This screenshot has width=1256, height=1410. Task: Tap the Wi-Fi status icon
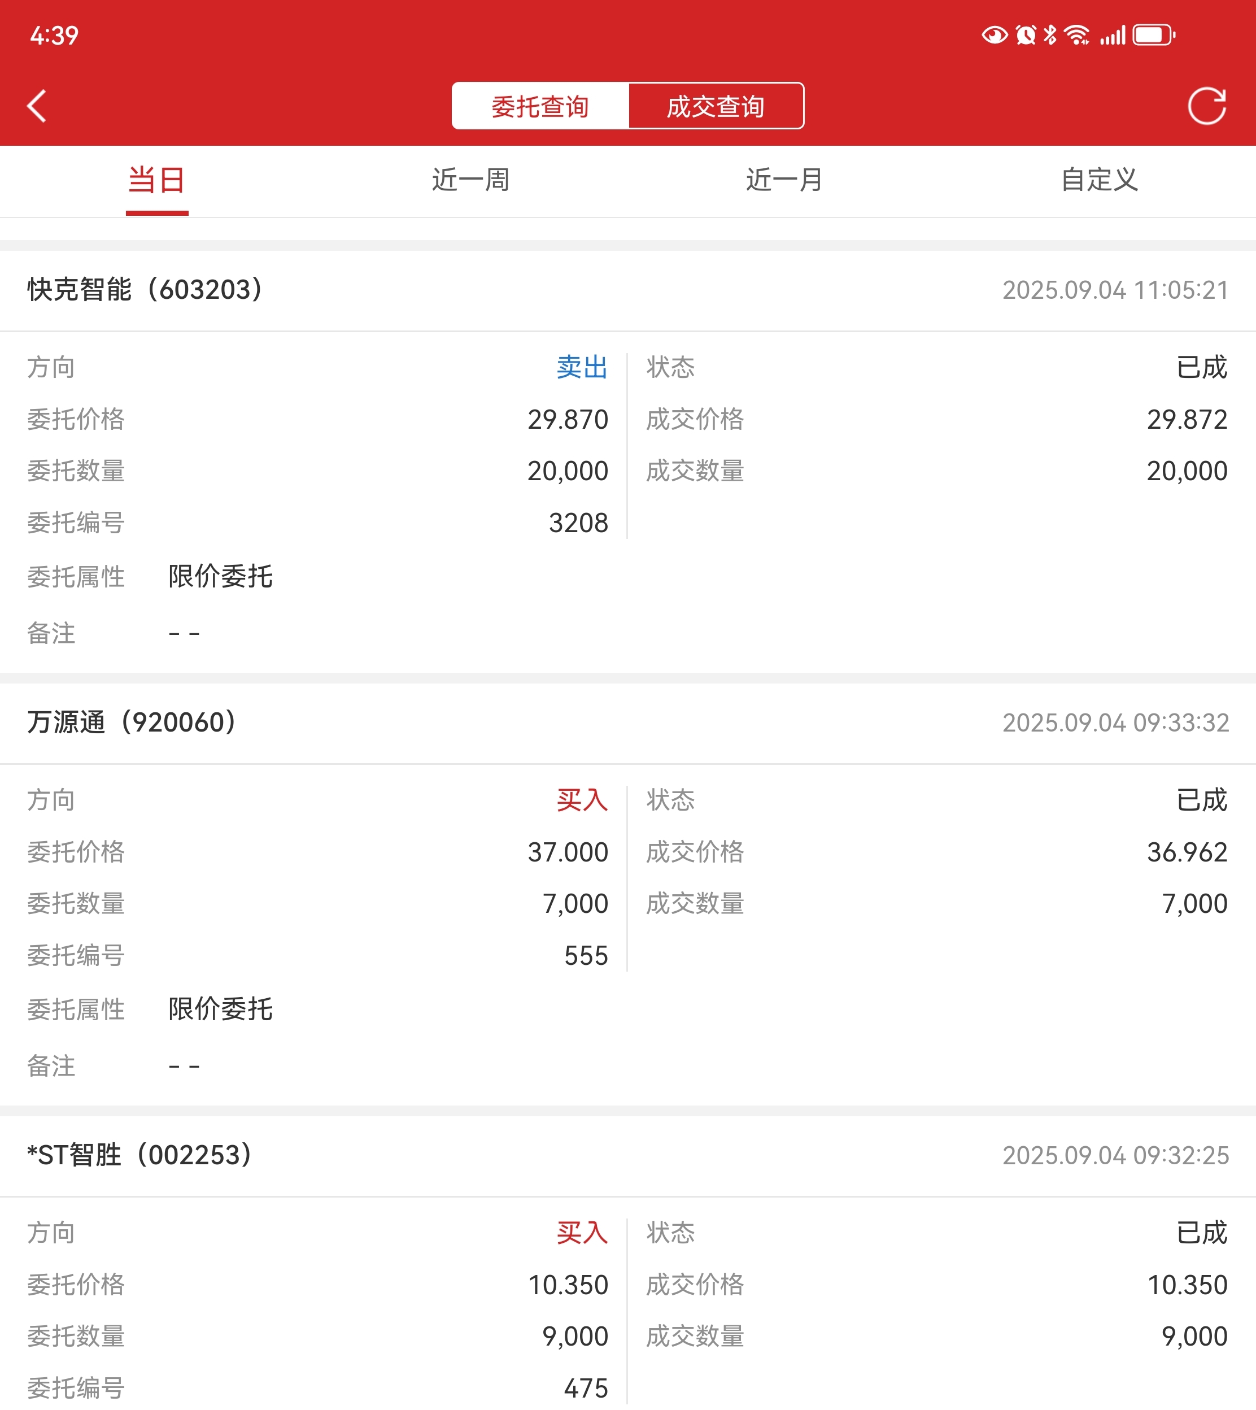click(x=1076, y=34)
